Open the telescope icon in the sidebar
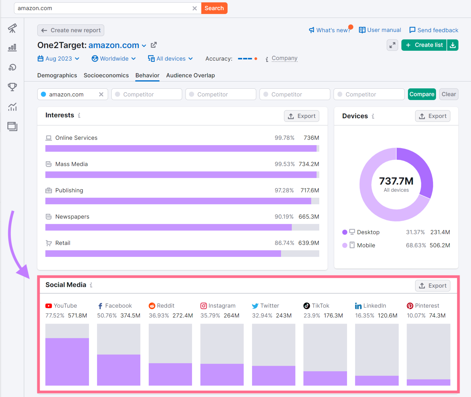Viewport: 471px width, 397px height. tap(12, 28)
